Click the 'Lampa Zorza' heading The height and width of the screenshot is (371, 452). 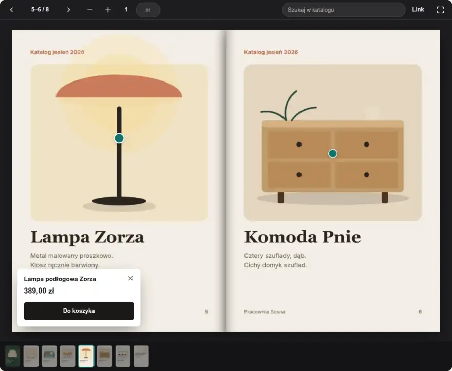pos(87,237)
